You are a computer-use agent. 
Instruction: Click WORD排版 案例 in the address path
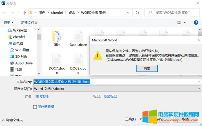pyautogui.click(x=93, y=13)
